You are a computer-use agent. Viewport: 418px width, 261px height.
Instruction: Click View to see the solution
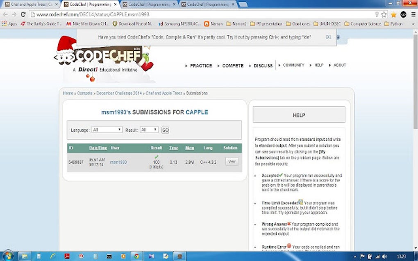(x=231, y=161)
